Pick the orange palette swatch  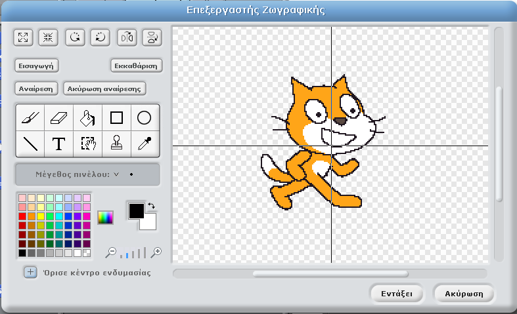(32, 216)
